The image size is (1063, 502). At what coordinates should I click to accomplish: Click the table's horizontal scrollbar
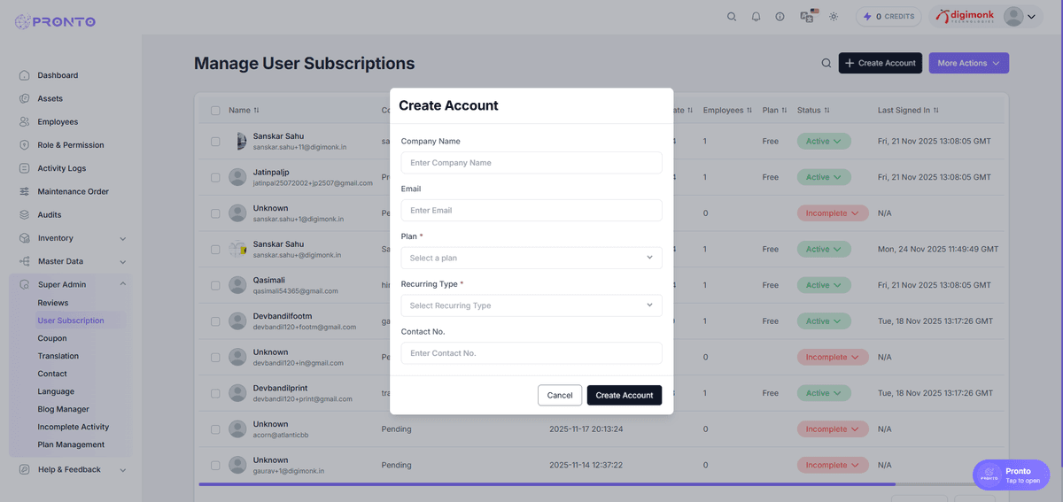pos(547,484)
